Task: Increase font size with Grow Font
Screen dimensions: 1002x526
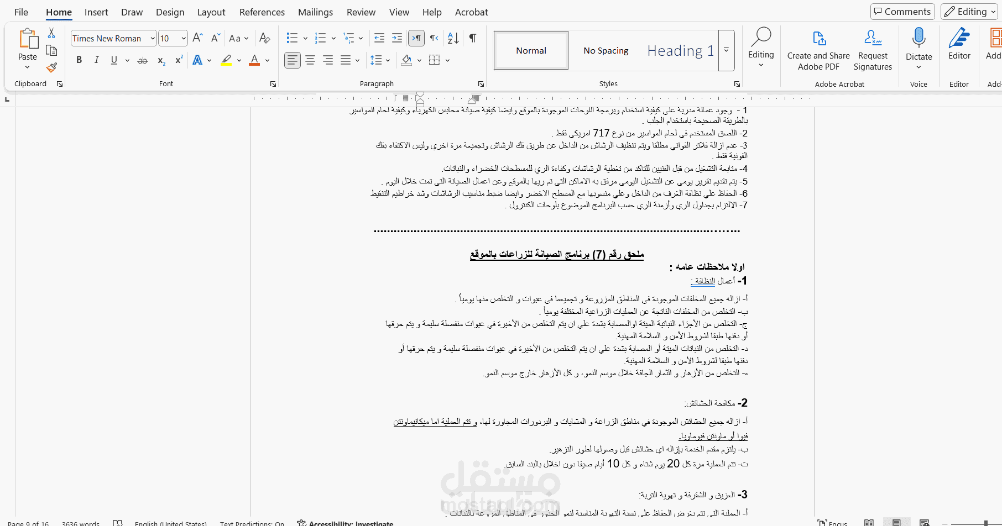Action: tap(197, 38)
